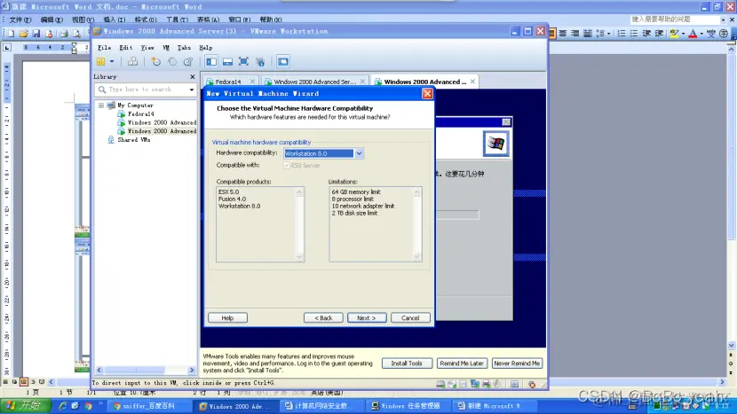The image size is (737, 414).
Task: Open Word's font color dropdown arrow
Action: (x=701, y=34)
